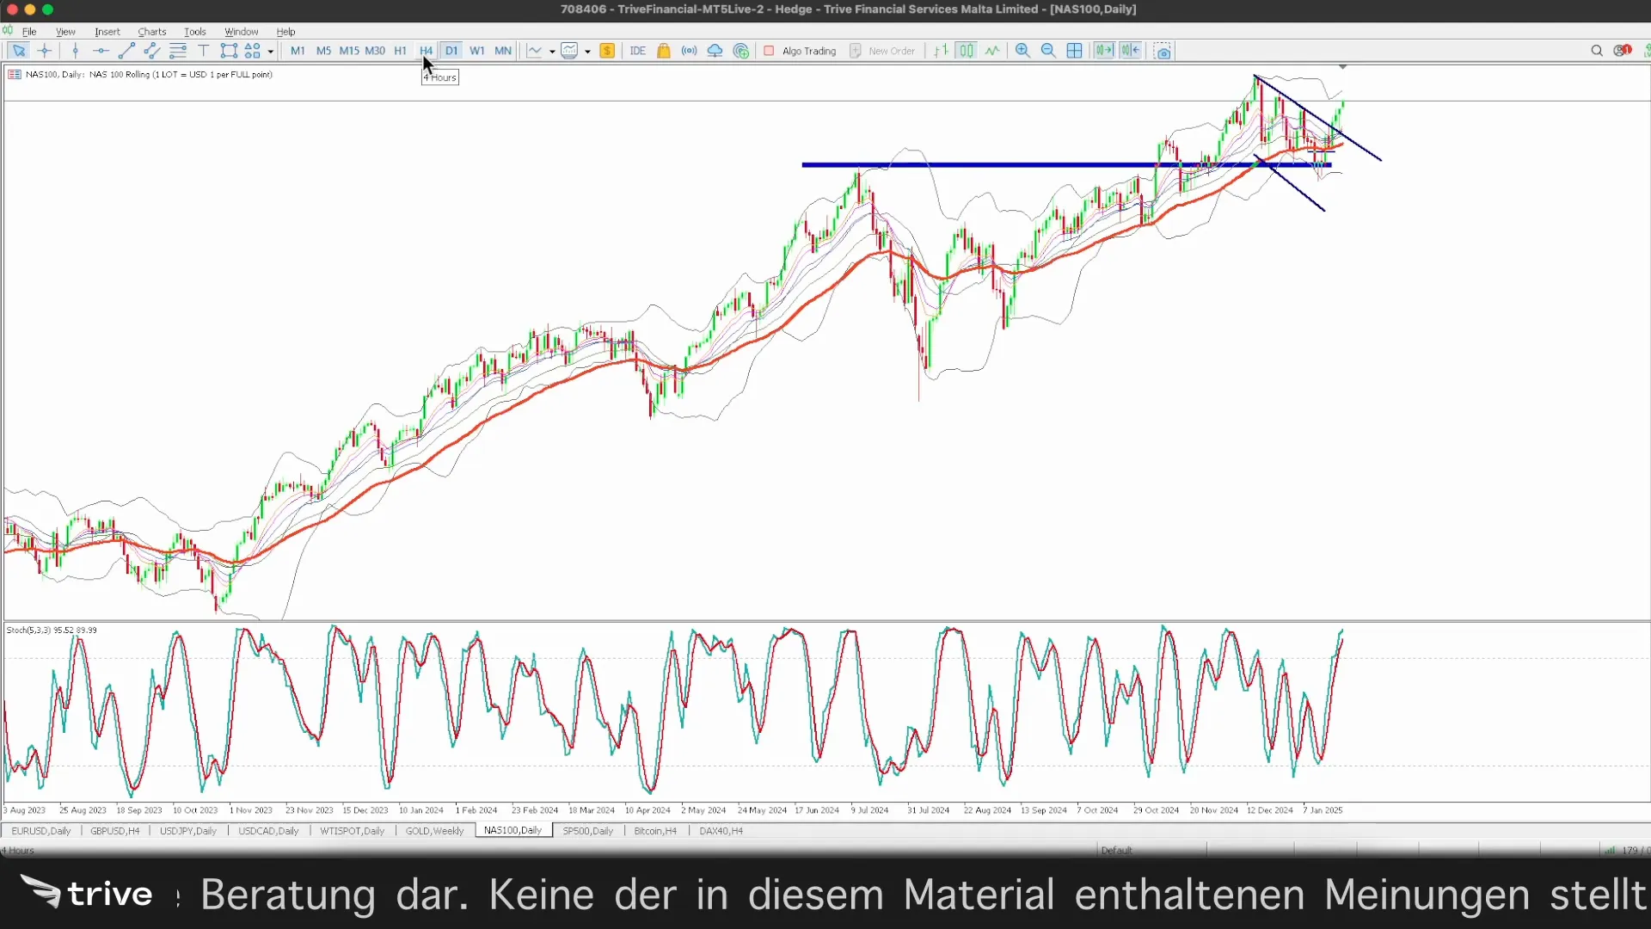This screenshot has height=929, width=1651.
Task: Activate the crosshair tool
Action: [45, 51]
